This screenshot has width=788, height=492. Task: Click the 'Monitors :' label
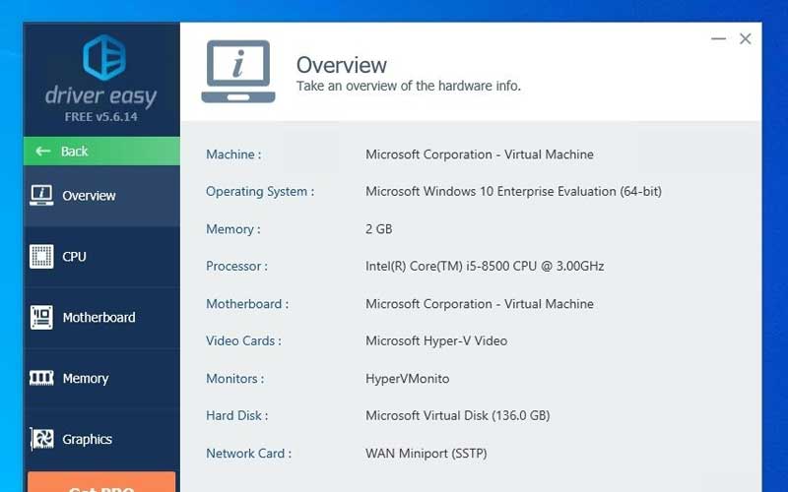(235, 379)
